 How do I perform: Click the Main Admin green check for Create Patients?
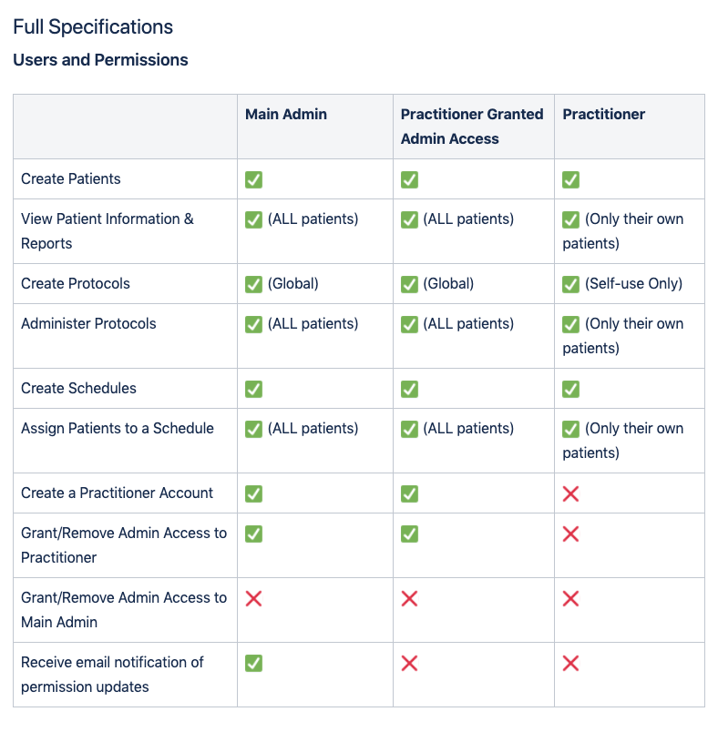[x=253, y=179]
